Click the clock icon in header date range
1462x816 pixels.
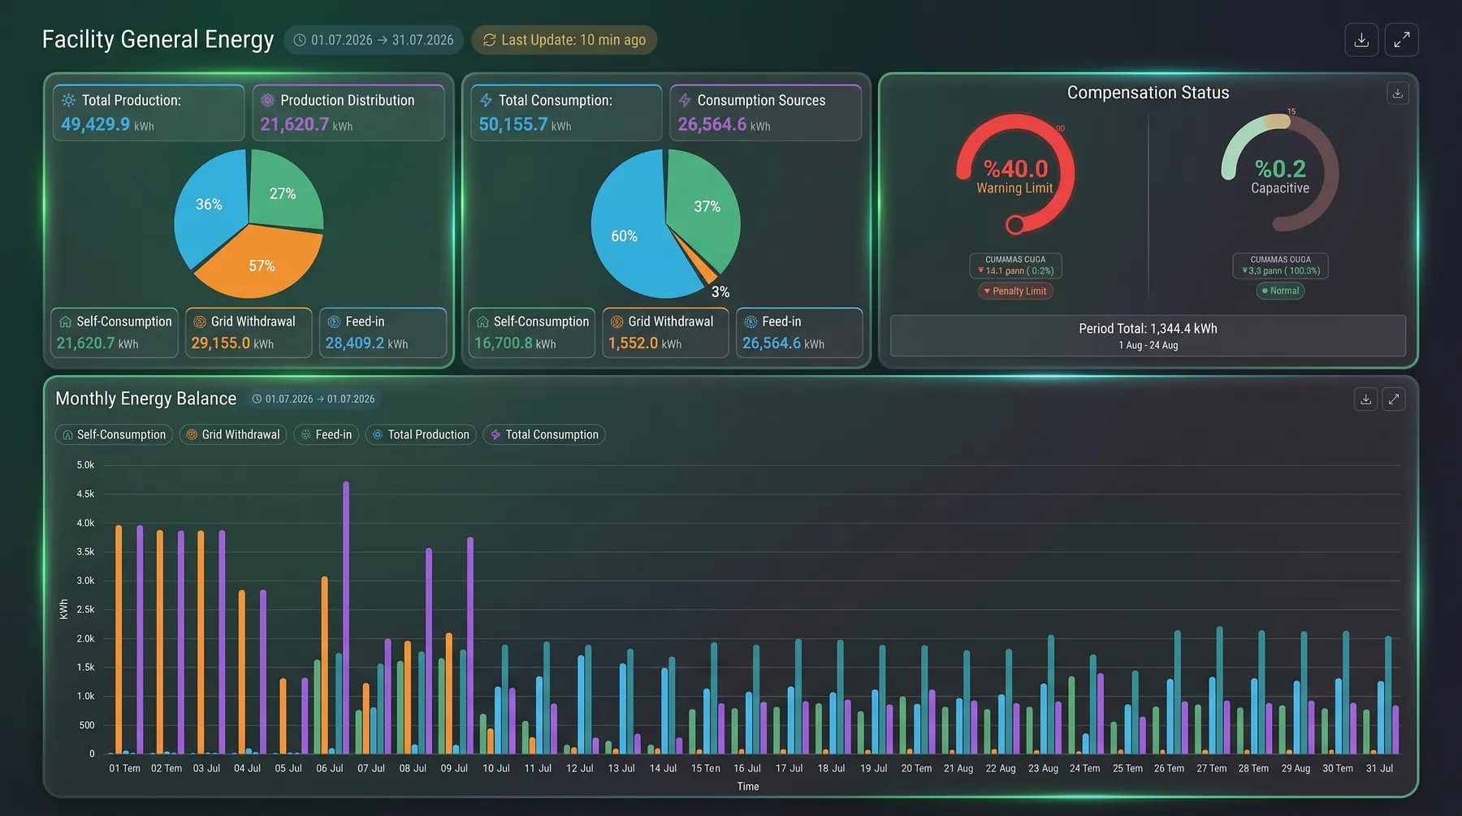(300, 40)
